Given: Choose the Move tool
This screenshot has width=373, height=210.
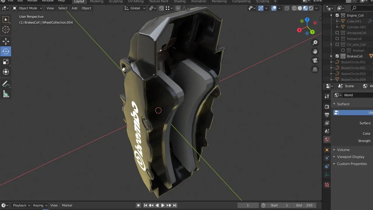Looking at the screenshot, I should click(6, 41).
